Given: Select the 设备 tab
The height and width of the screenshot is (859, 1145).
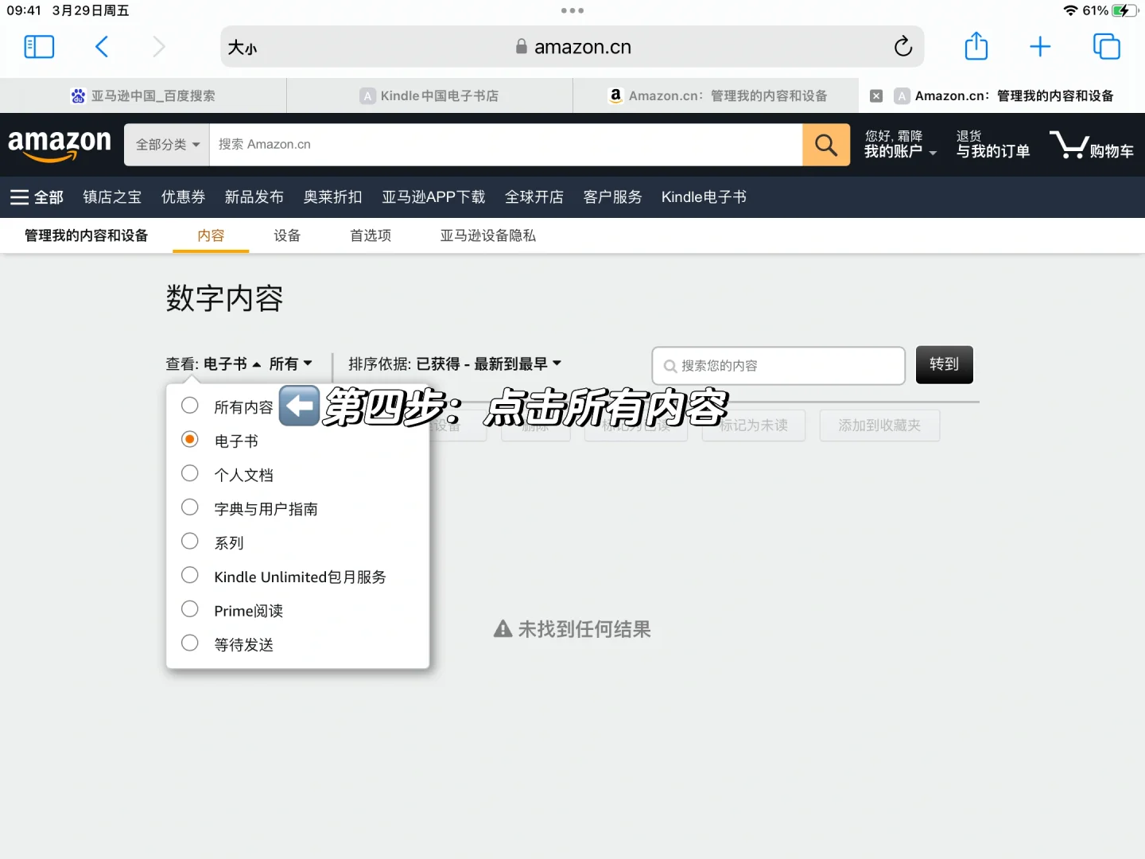Looking at the screenshot, I should (287, 235).
